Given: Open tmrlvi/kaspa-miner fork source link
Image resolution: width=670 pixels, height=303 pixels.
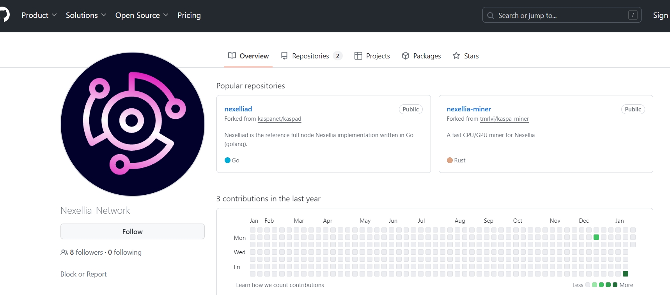Looking at the screenshot, I should (504, 119).
